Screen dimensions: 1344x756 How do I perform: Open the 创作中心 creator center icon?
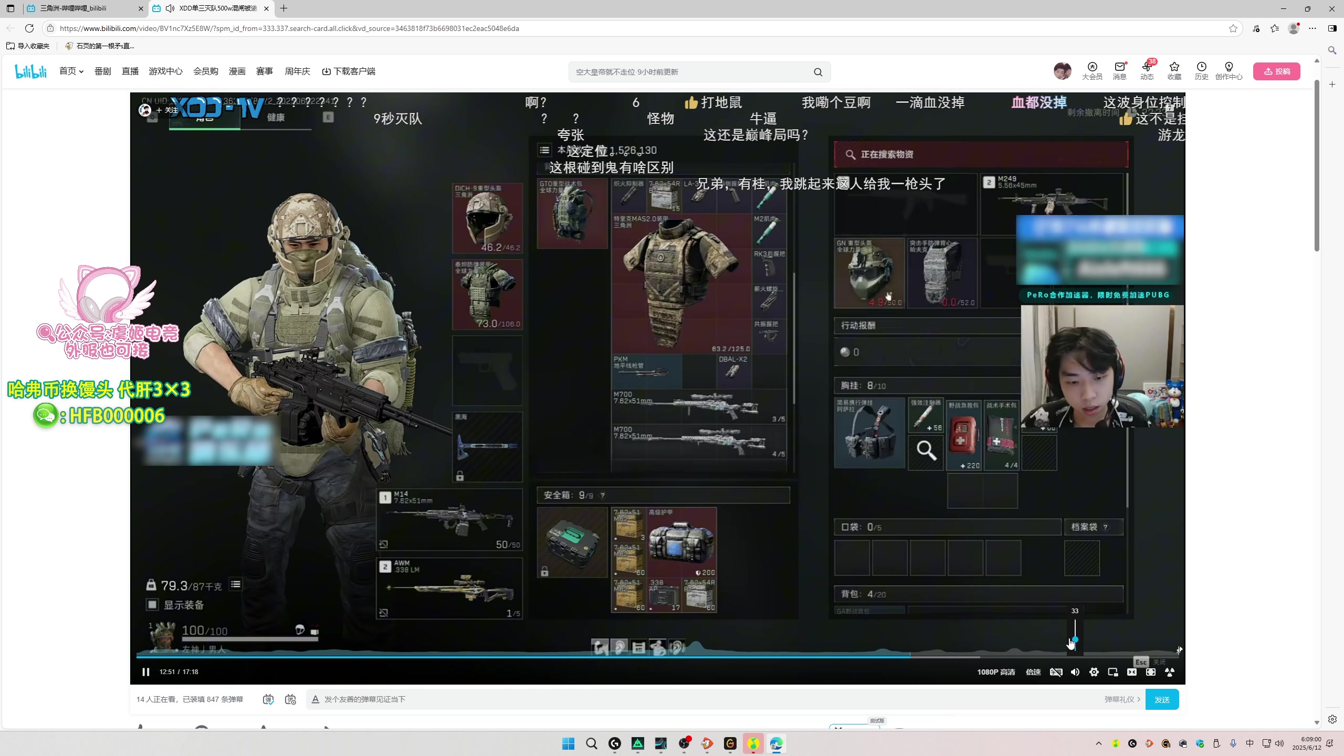coord(1228,71)
